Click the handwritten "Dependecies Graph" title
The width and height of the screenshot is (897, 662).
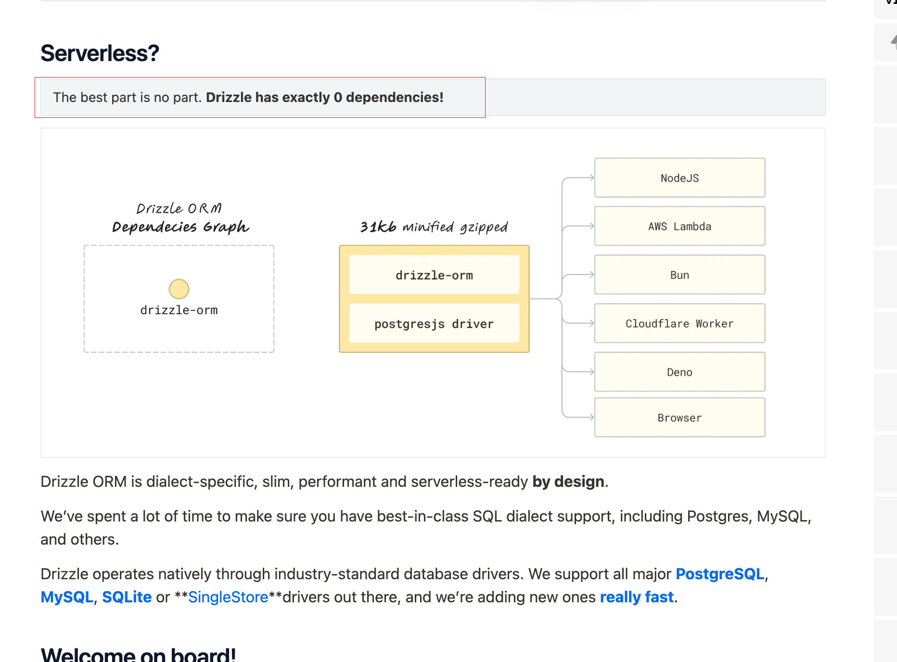(x=180, y=227)
